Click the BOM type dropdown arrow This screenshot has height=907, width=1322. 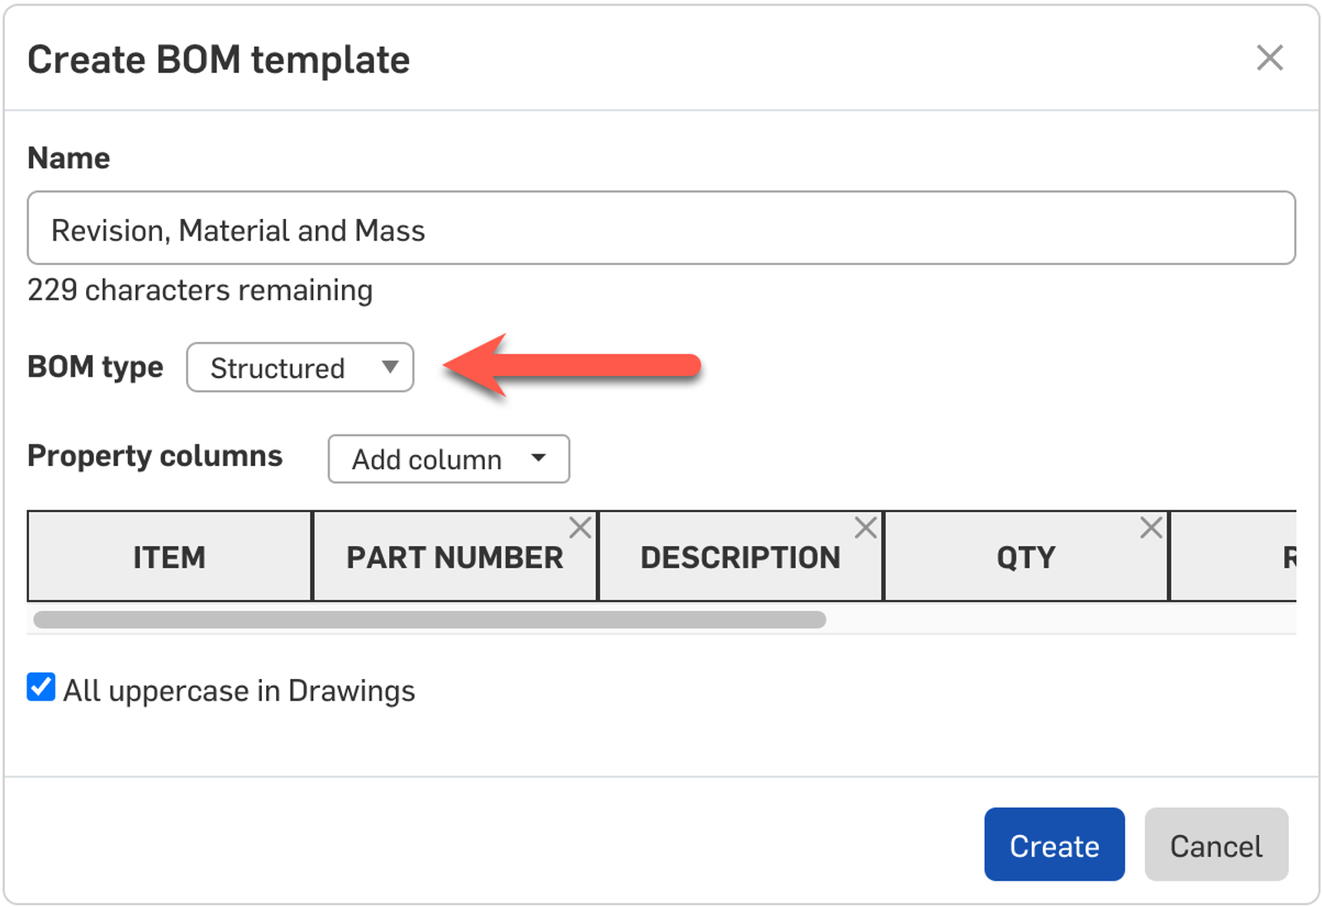(x=390, y=368)
